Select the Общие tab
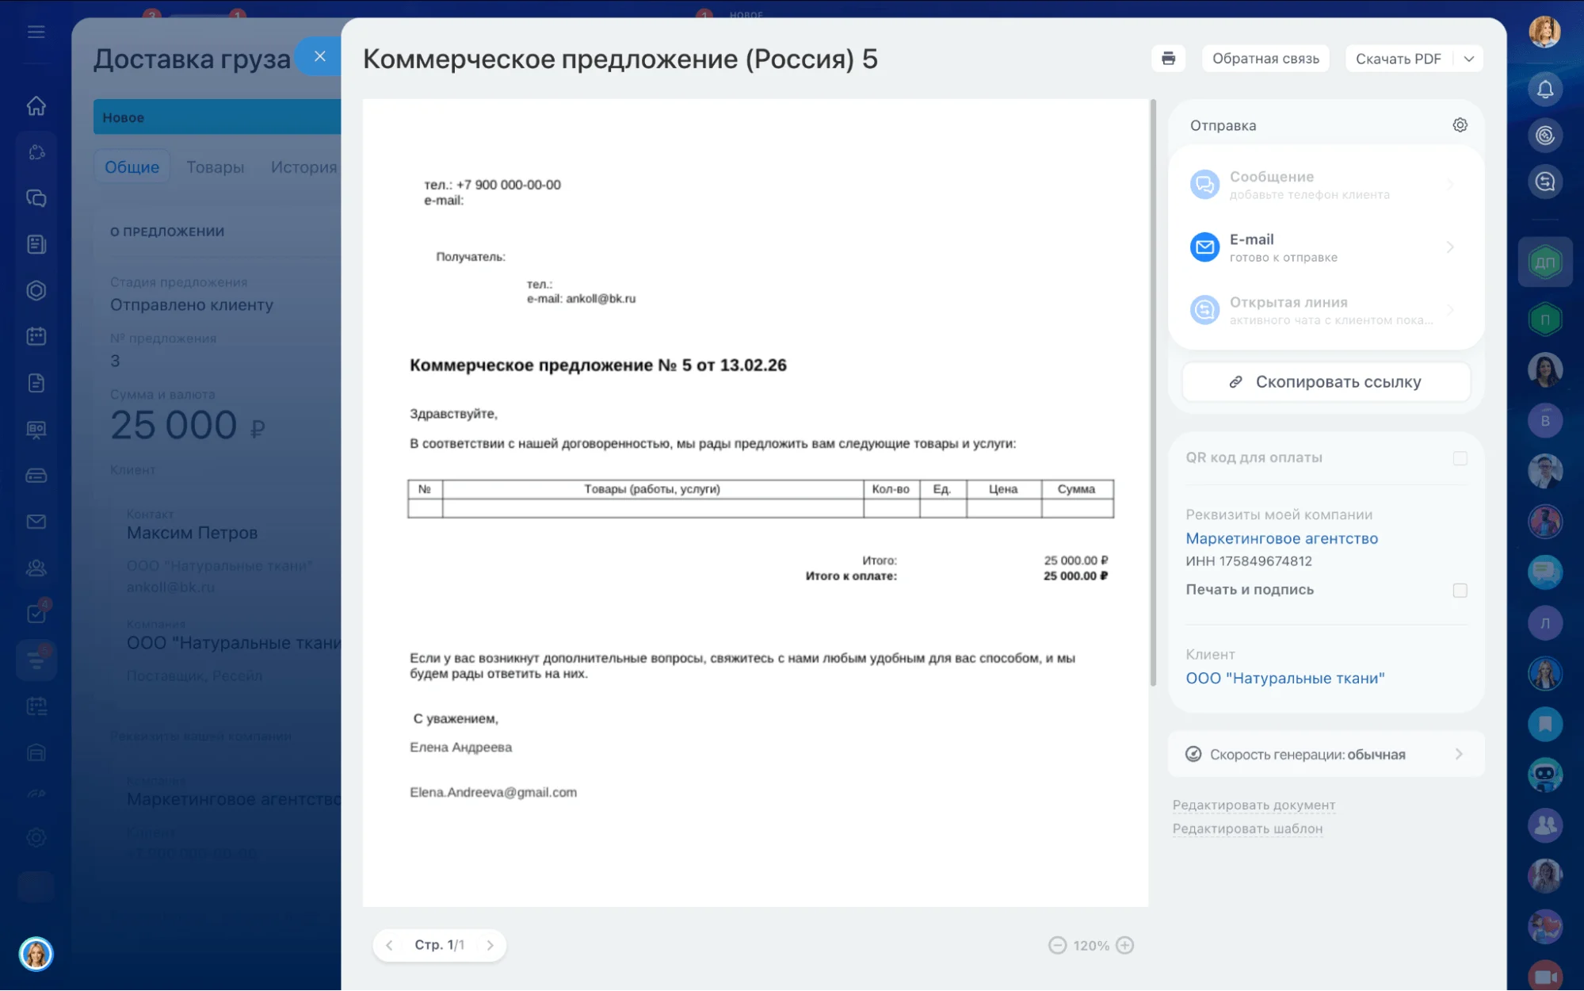The width and height of the screenshot is (1584, 991). pyautogui.click(x=132, y=167)
